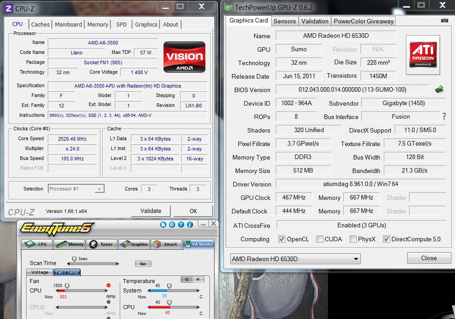Screen dimensions: 455x319
Task: Save the BIOS using the chip icon
Action: [439, 89]
